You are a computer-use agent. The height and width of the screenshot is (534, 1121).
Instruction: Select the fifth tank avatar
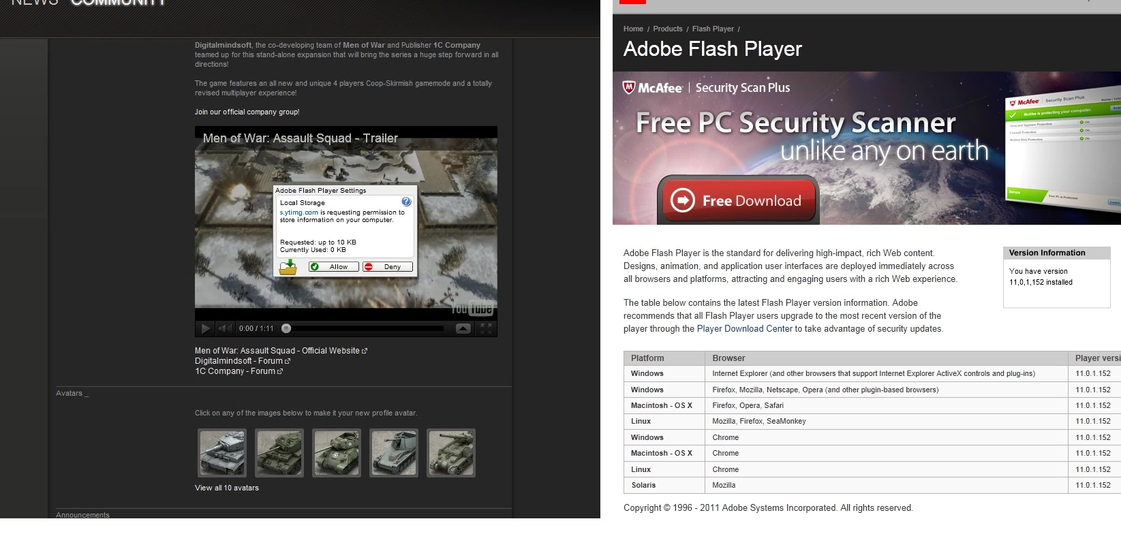tap(451, 453)
